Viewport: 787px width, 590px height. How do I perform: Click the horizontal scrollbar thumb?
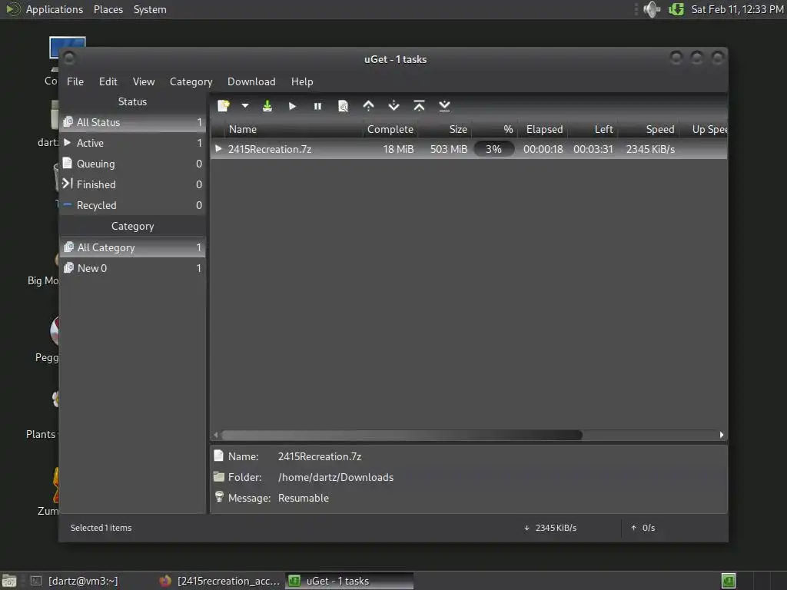point(401,435)
